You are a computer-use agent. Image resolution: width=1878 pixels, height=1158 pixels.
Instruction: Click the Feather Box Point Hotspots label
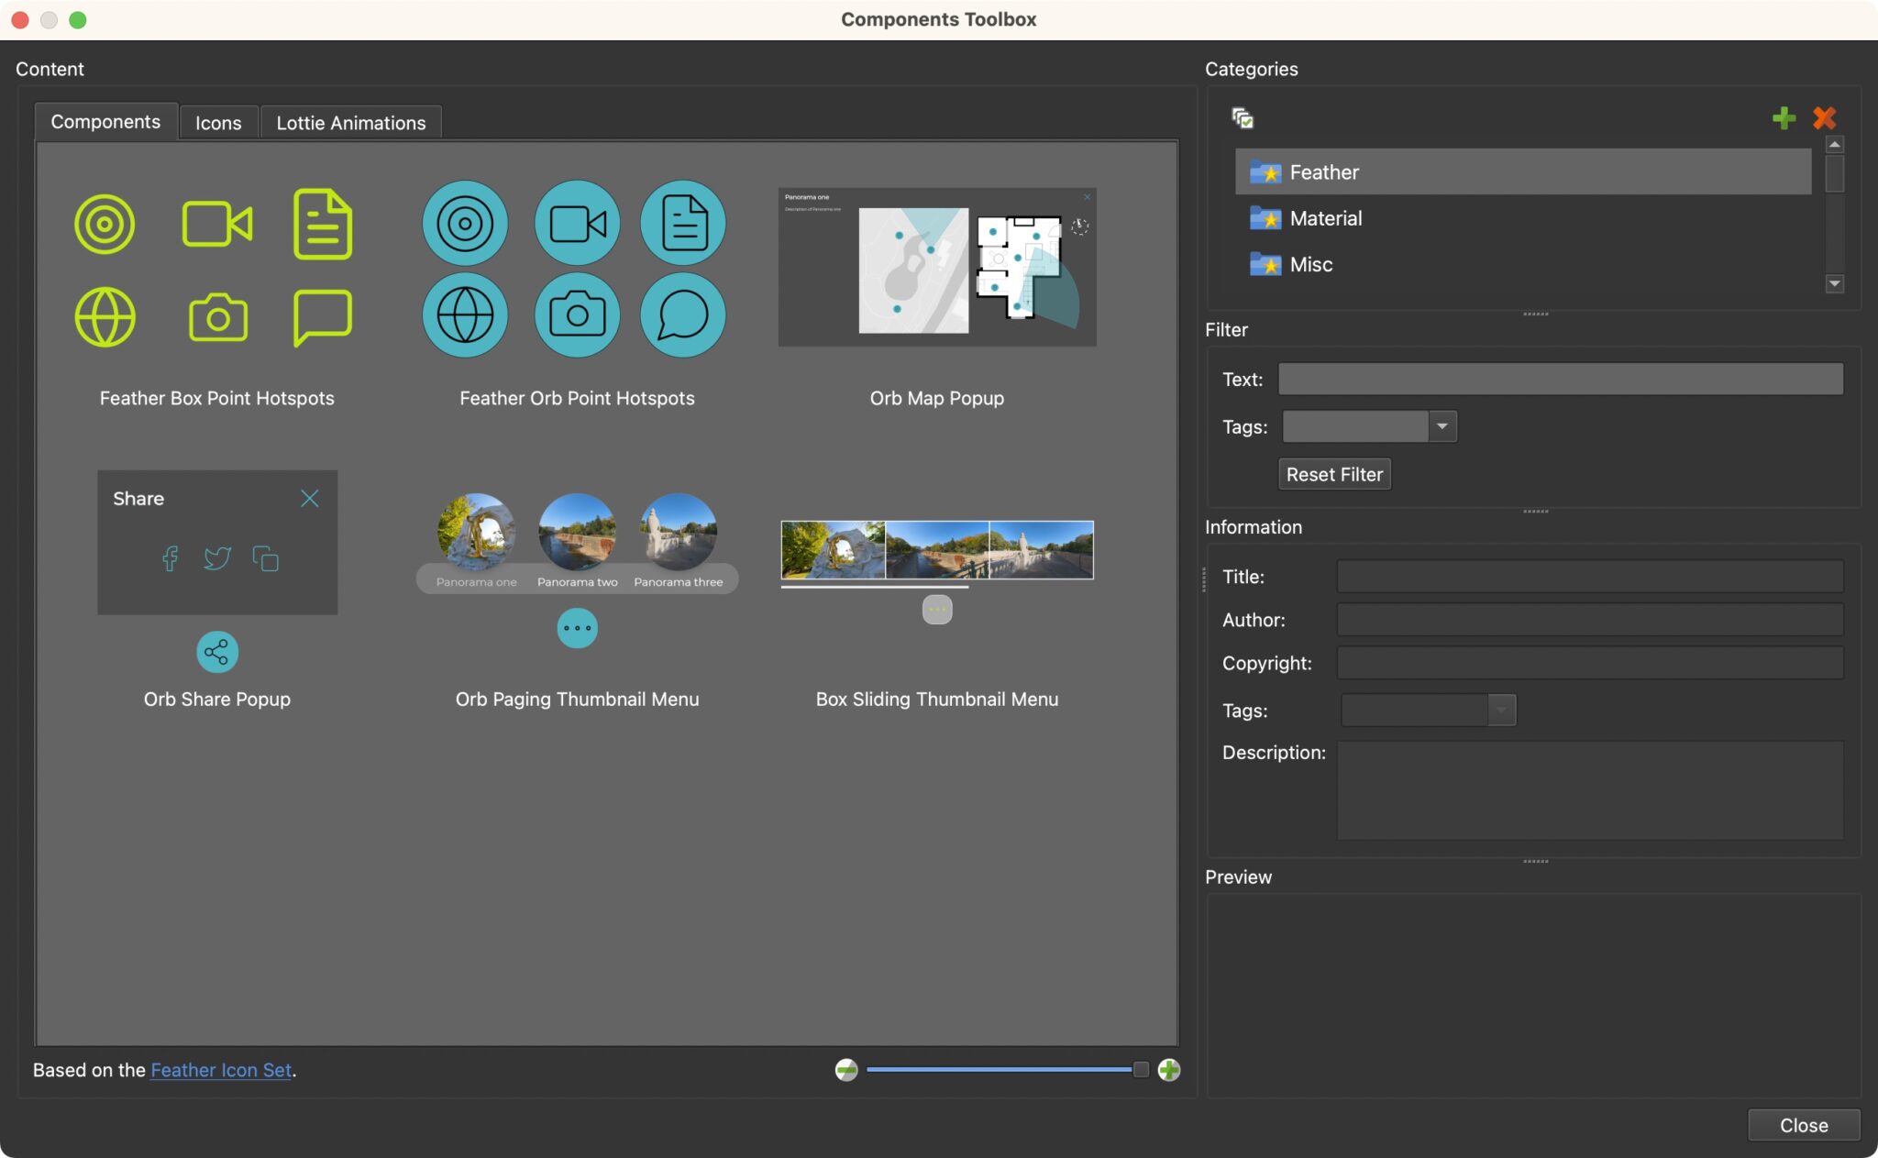click(217, 398)
